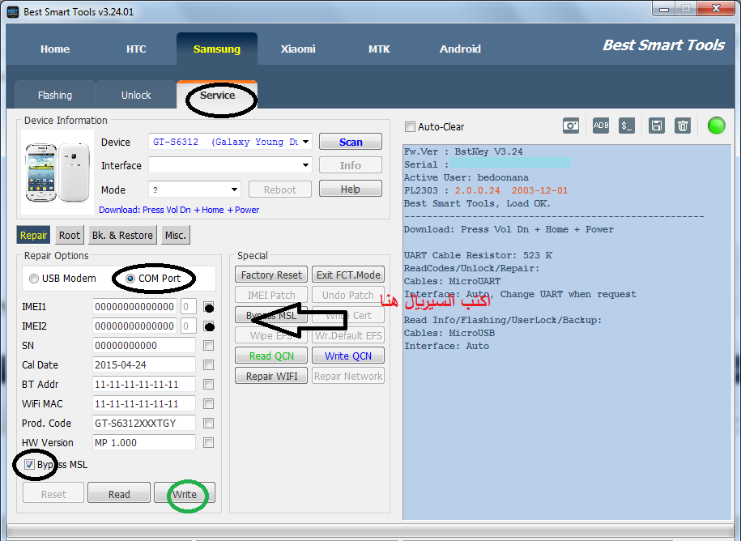This screenshot has height=541, width=741.
Task: Click the Exit FCT.Mode button
Action: pyautogui.click(x=348, y=275)
